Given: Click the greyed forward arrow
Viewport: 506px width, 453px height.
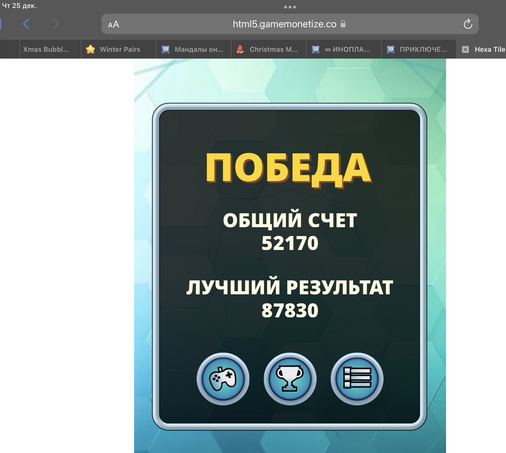Looking at the screenshot, I should [x=56, y=24].
